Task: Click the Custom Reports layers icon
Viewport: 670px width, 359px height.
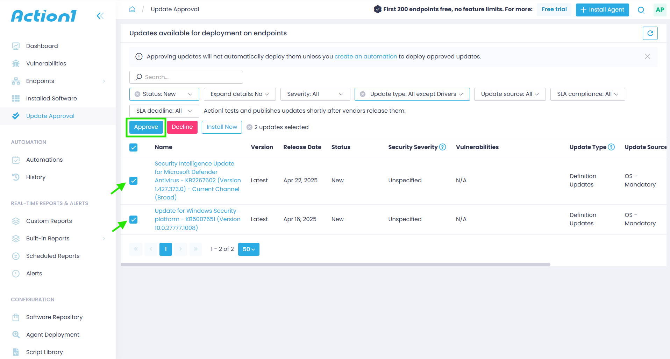Action: pos(16,221)
